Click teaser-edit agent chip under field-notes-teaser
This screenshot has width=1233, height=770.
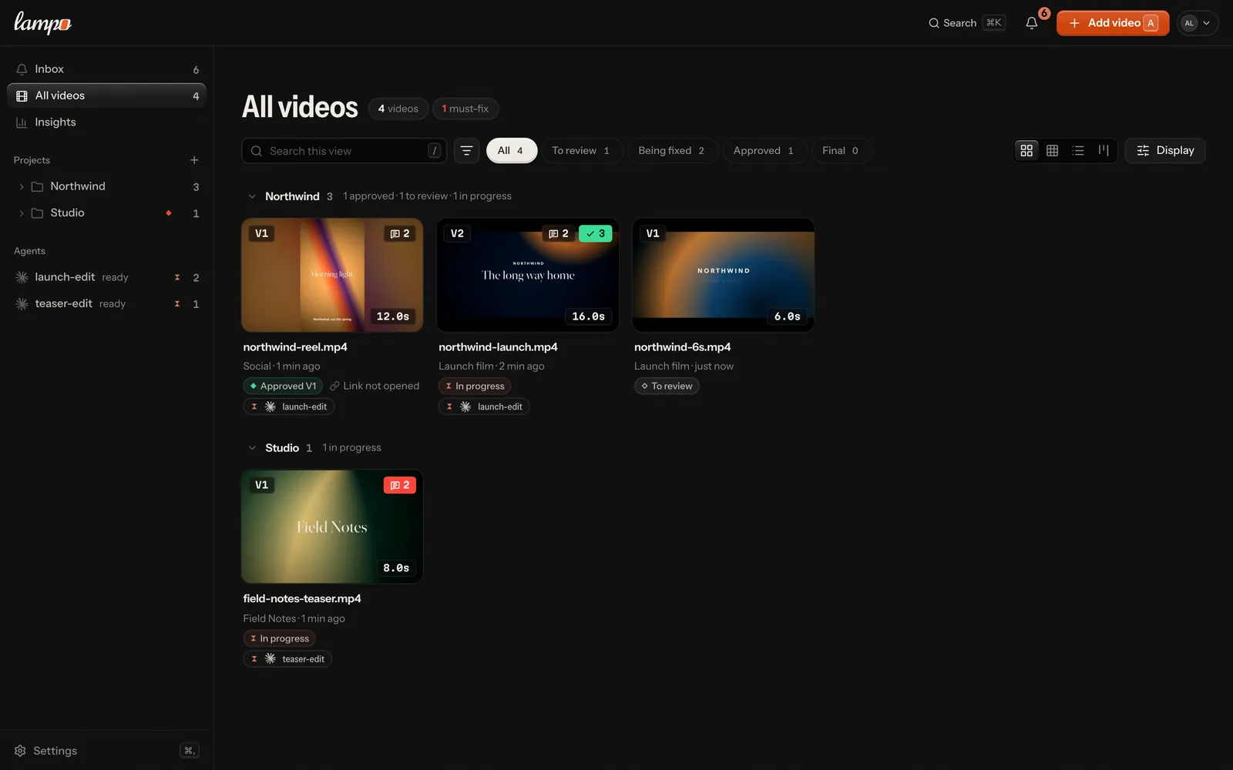pos(287,659)
